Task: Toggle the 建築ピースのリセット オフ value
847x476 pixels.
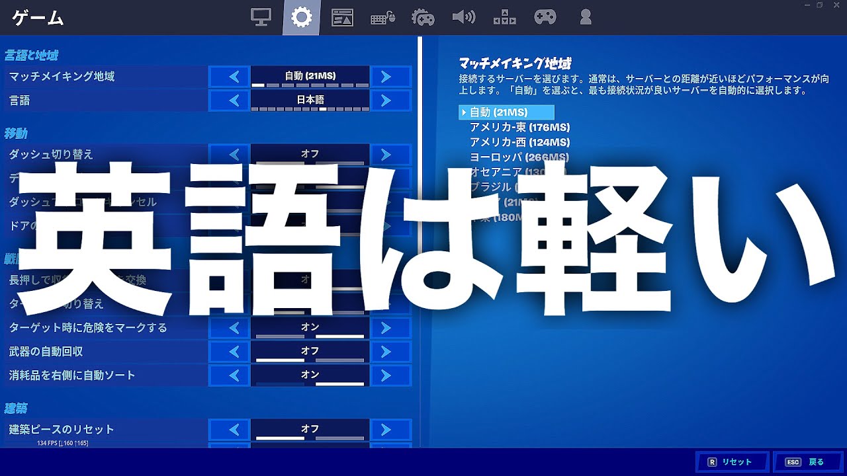Action: point(310,430)
